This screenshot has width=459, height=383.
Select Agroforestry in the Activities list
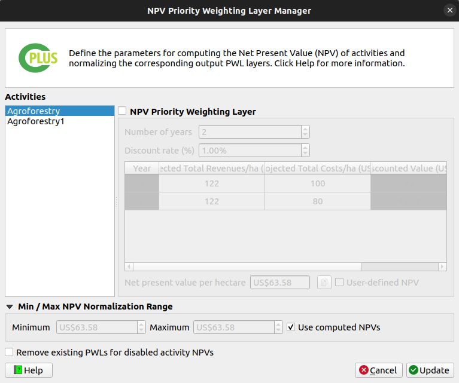tap(60, 111)
